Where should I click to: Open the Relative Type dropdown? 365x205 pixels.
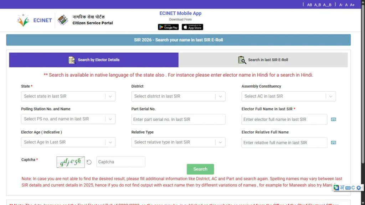click(178, 142)
